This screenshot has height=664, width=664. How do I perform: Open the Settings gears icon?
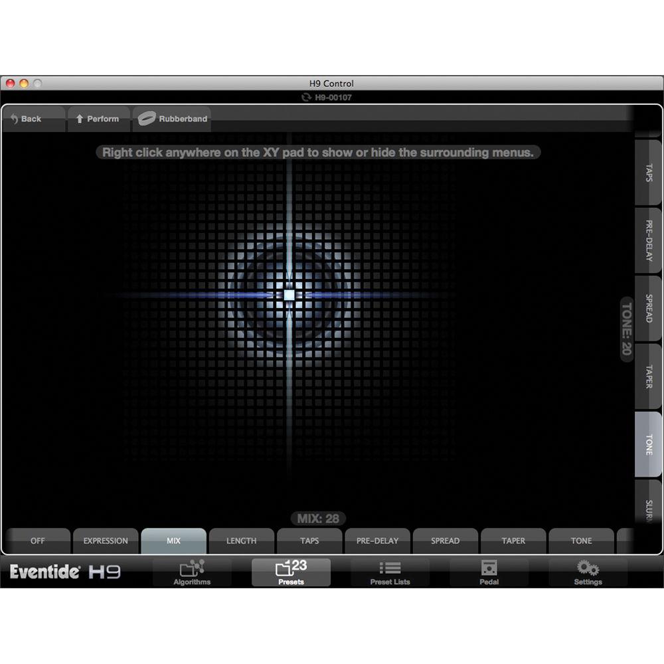click(x=588, y=568)
